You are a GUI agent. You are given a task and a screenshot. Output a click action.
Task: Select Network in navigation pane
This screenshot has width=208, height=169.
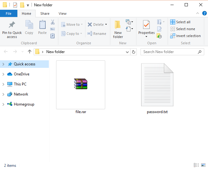[x=21, y=94]
